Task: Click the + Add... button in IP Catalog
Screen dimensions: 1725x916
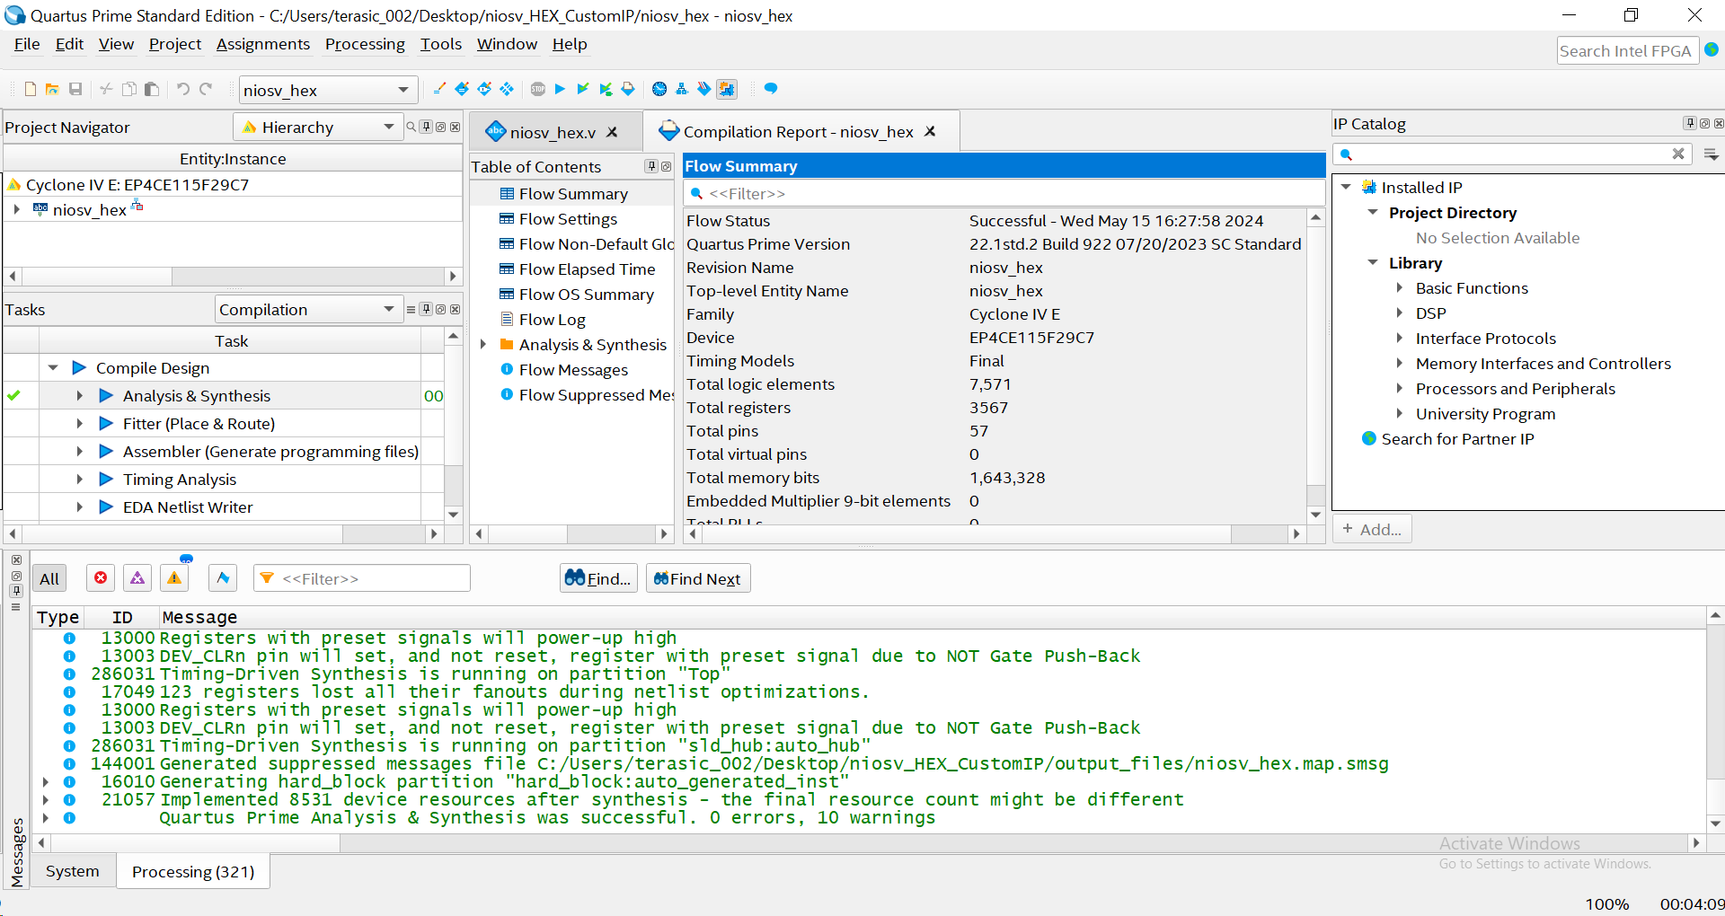Action: pos(1372,530)
